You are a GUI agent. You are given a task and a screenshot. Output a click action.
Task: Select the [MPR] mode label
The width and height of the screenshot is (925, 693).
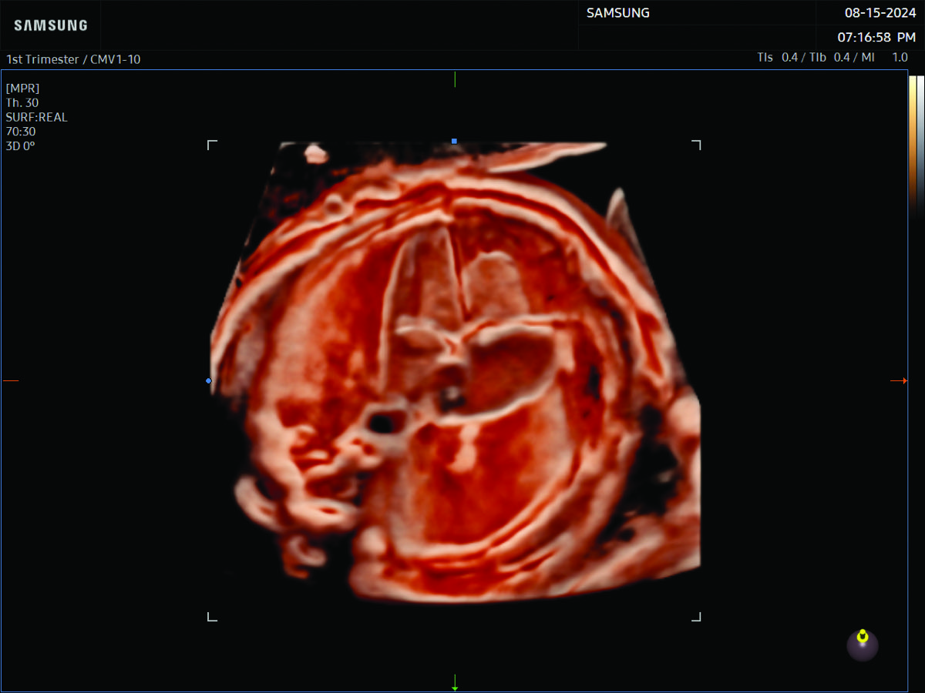coord(22,88)
